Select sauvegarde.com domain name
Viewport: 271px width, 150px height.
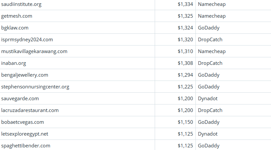tap(20, 99)
